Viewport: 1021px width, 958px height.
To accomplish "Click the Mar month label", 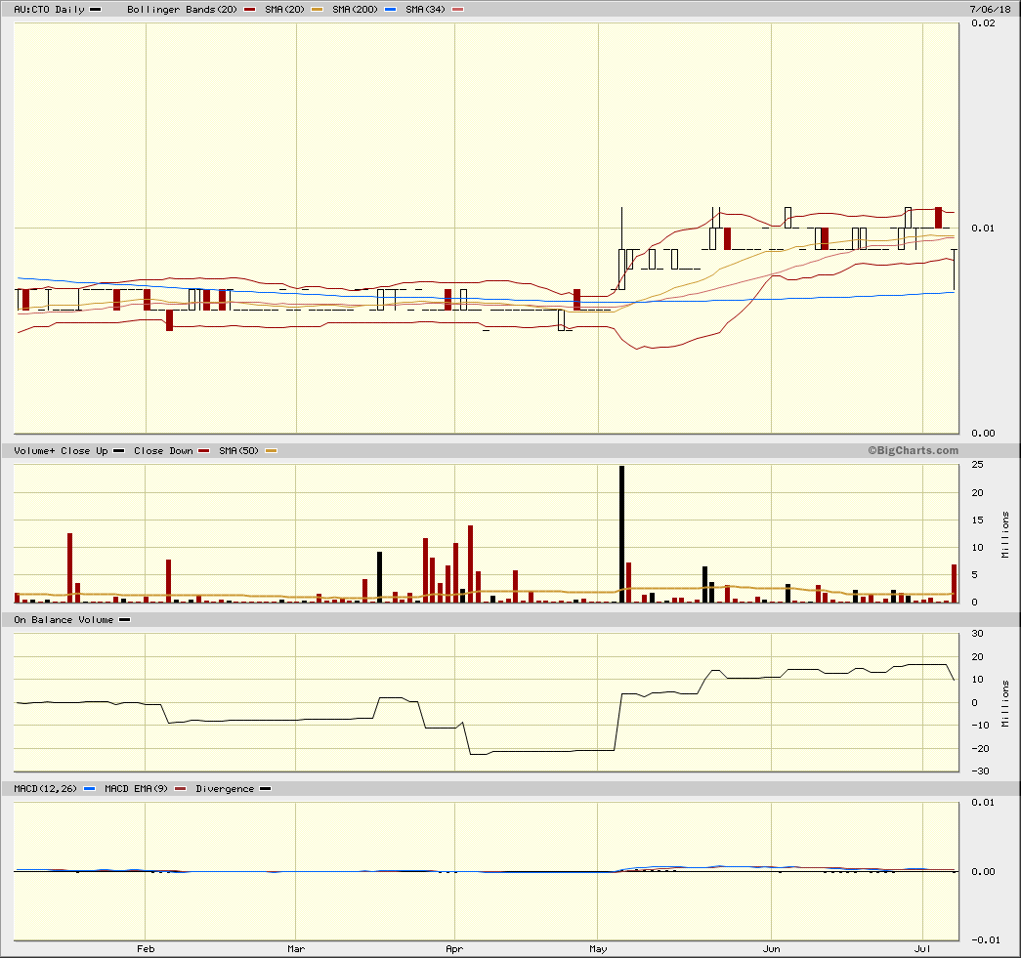I will [x=296, y=949].
